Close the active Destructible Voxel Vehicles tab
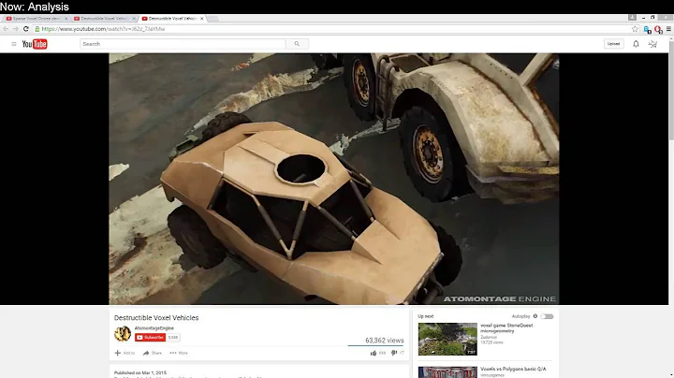The height and width of the screenshot is (378, 674). 201,19
